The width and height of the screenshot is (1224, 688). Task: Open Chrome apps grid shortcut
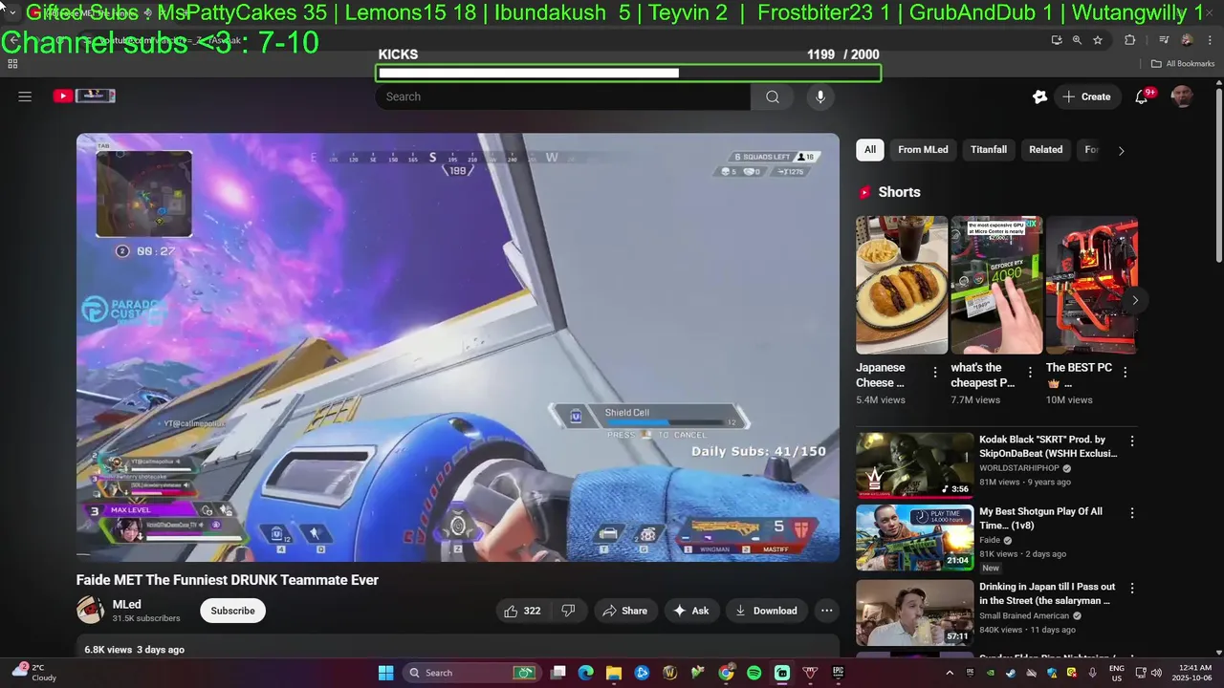[12, 64]
